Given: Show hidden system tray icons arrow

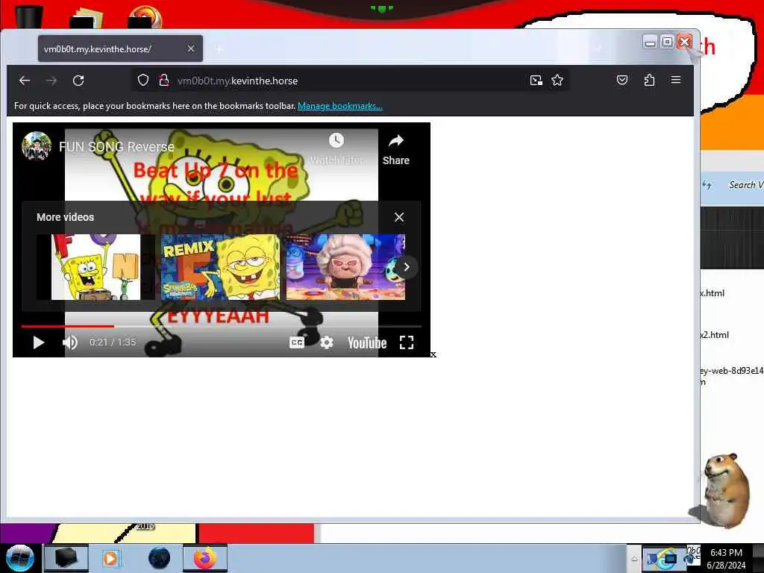Looking at the screenshot, I should pyautogui.click(x=634, y=559).
